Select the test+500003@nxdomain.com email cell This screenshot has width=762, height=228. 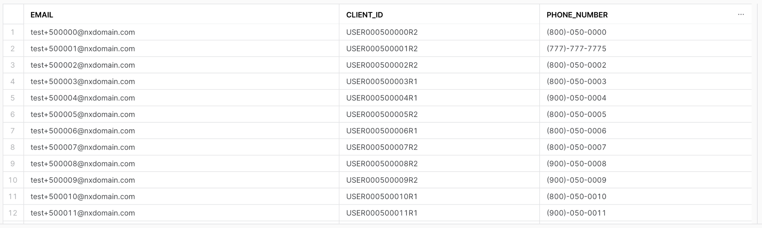[82, 82]
